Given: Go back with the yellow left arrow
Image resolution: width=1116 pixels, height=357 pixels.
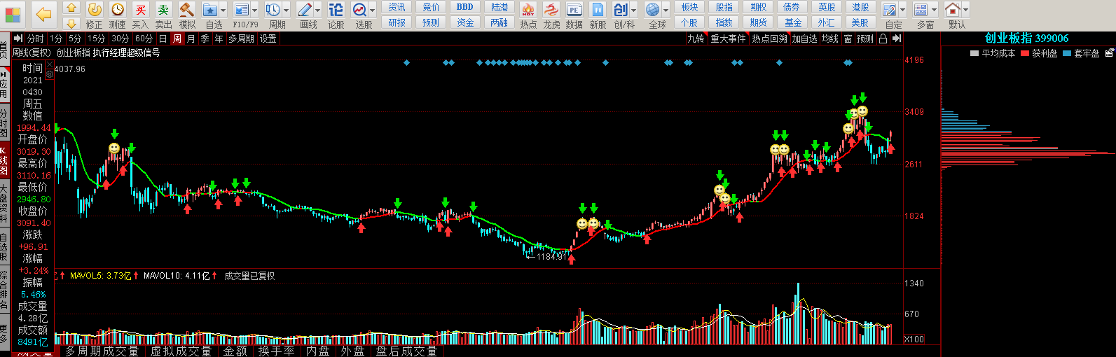Looking at the screenshot, I should click(44, 14).
